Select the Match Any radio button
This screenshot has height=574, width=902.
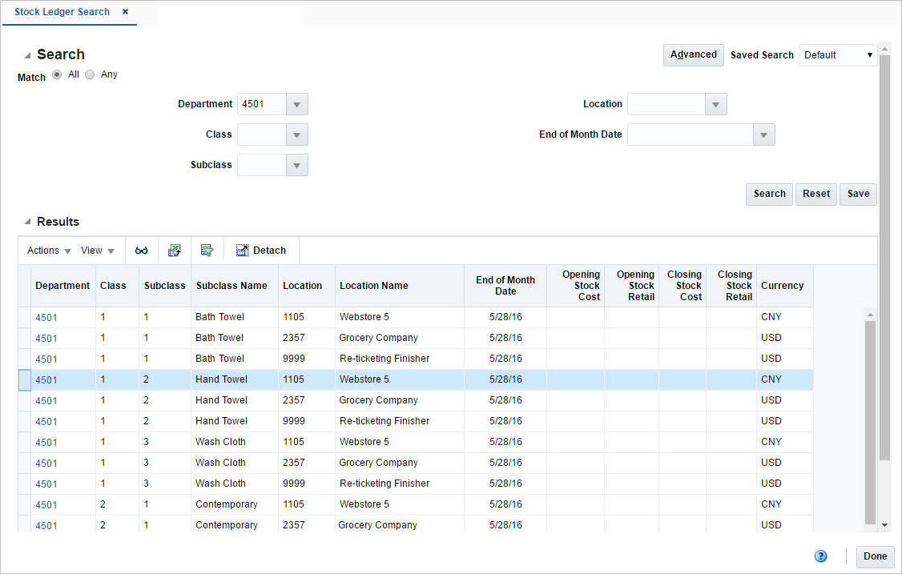pos(90,74)
